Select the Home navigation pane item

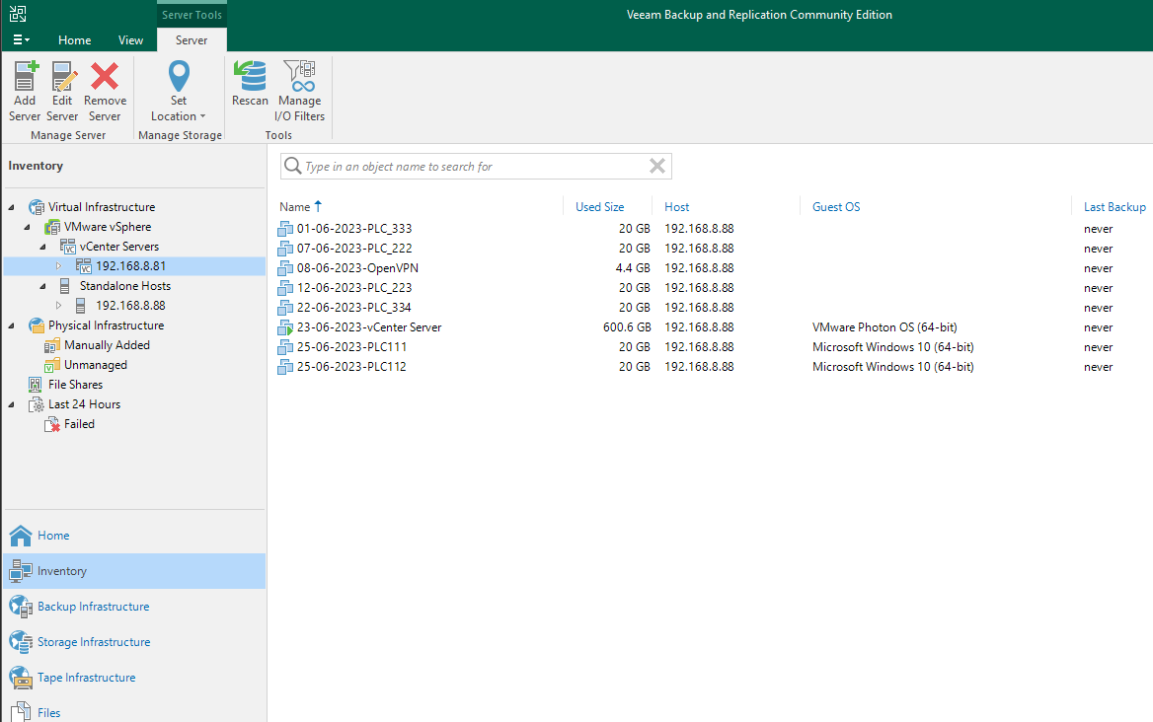(53, 535)
